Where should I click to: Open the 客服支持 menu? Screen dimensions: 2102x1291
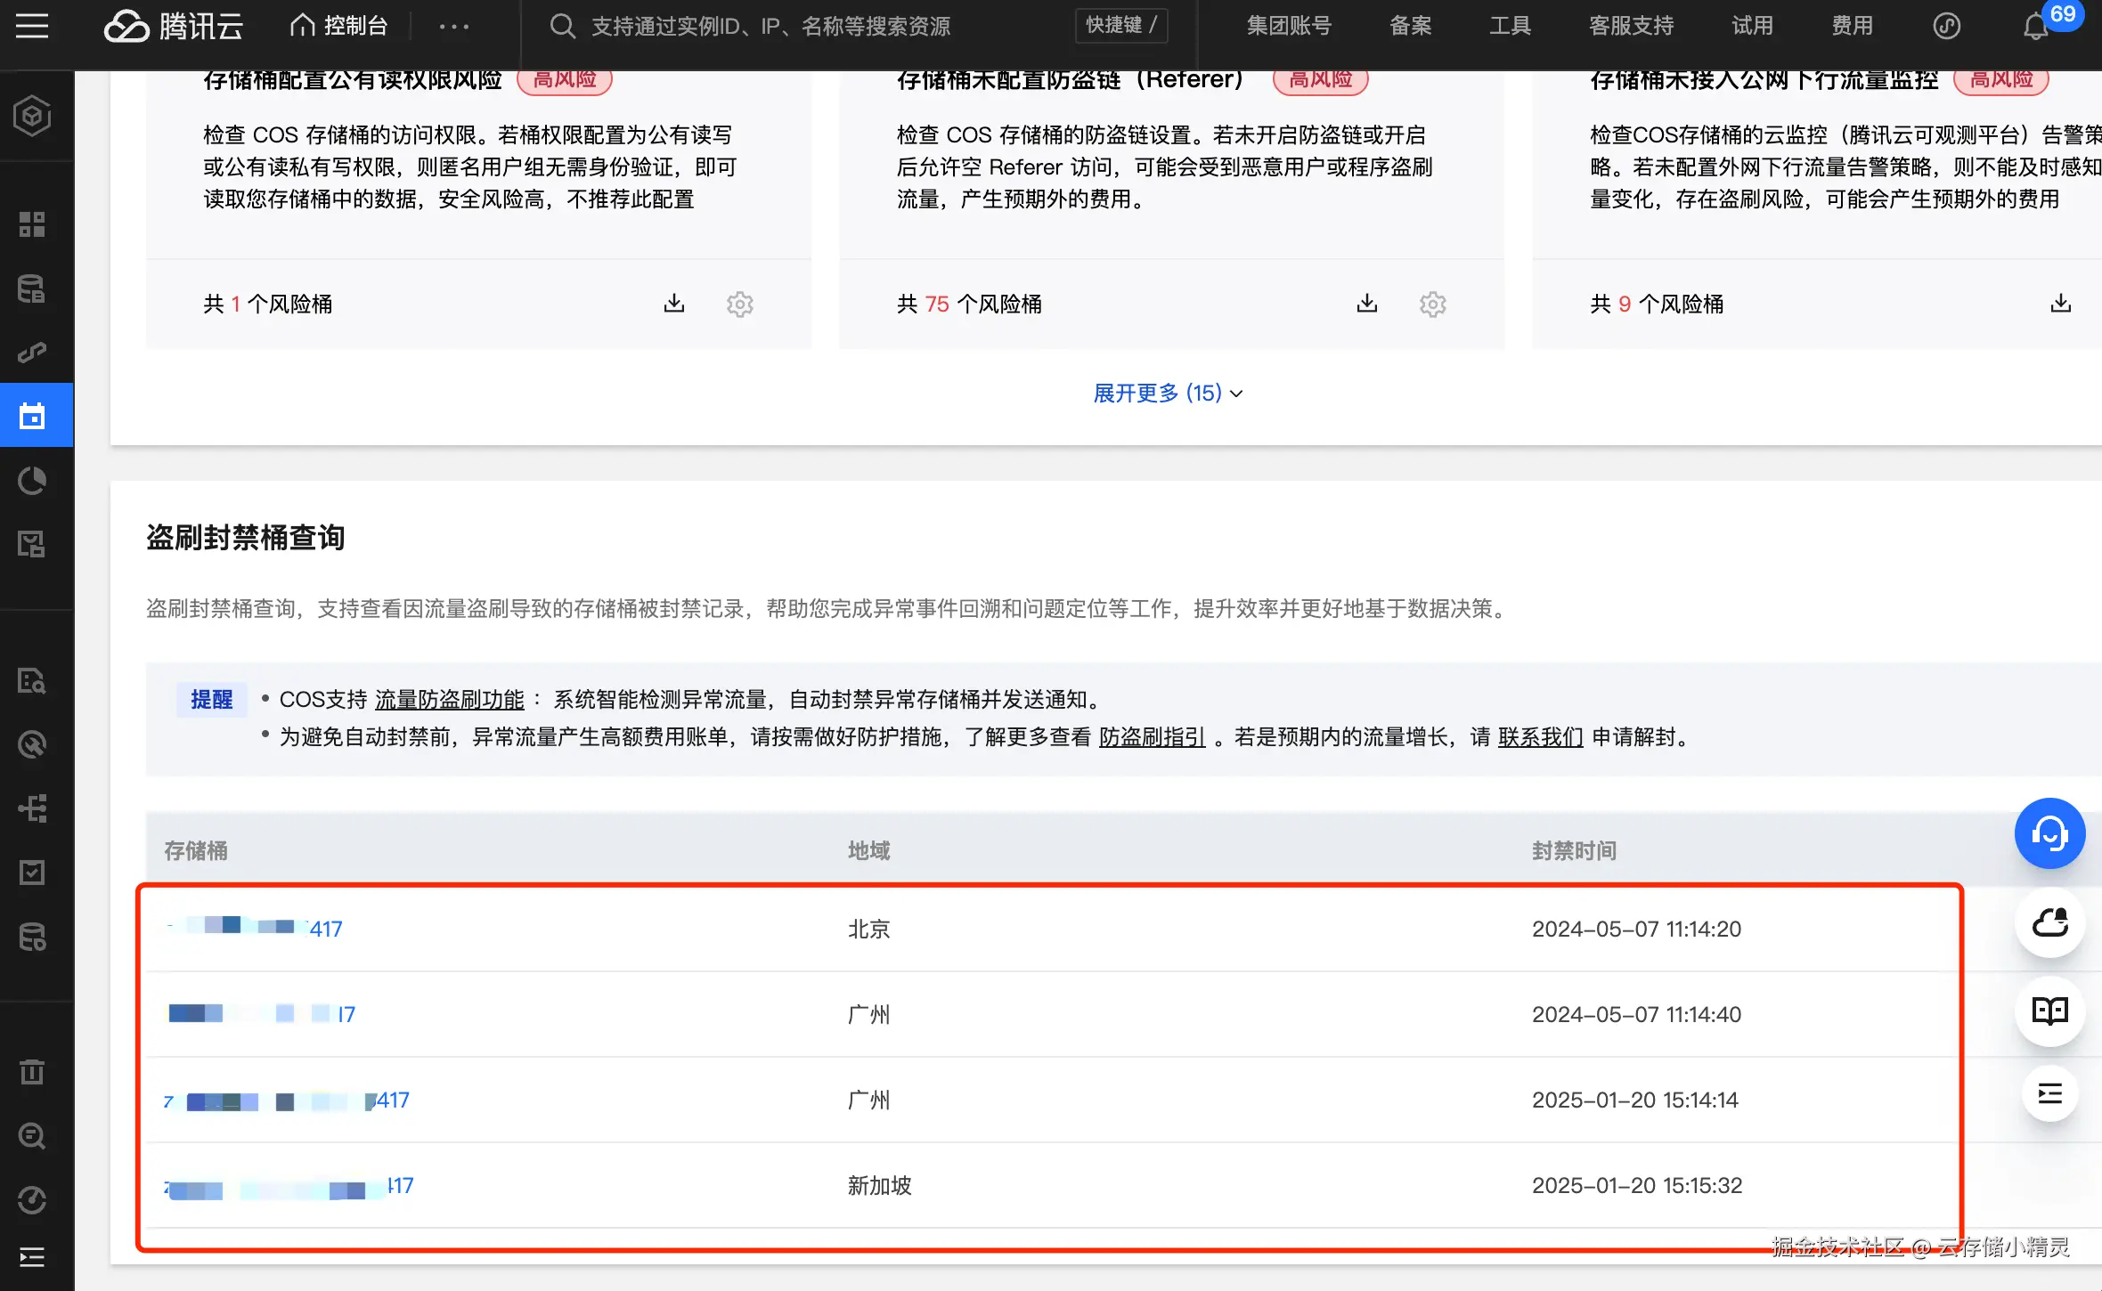pyautogui.click(x=1632, y=26)
